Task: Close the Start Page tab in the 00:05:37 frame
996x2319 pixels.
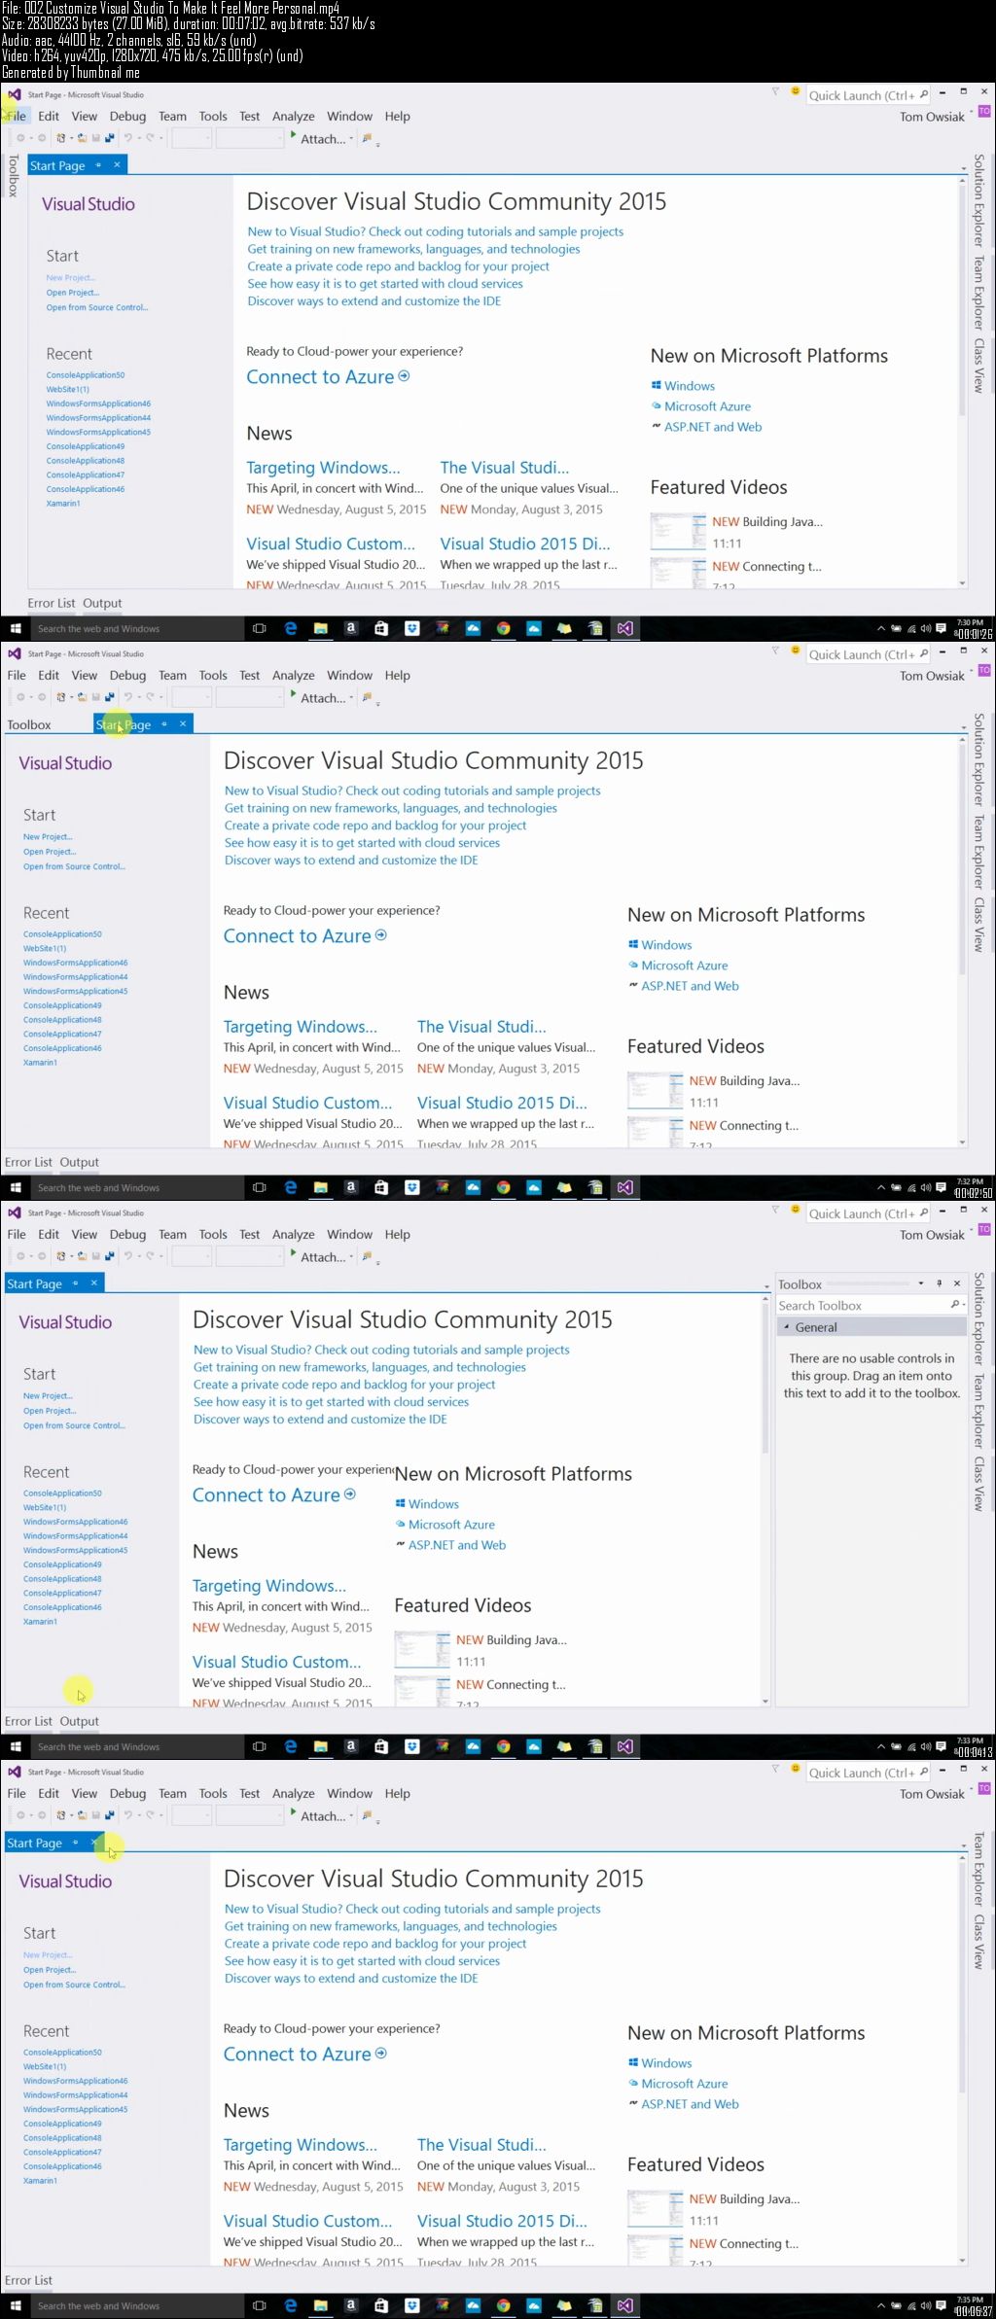Action: tap(93, 1843)
